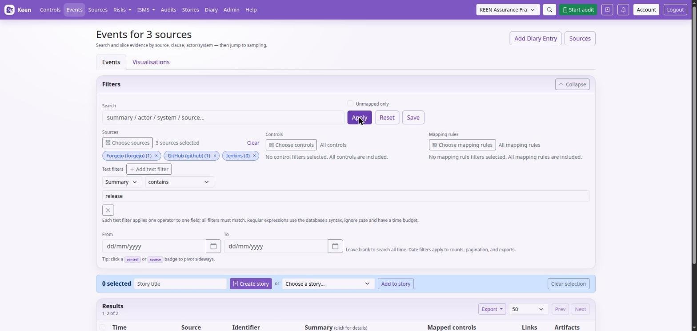697x331 pixels.
Task: Open the KEEN Assurance framework selector
Action: [508, 10]
